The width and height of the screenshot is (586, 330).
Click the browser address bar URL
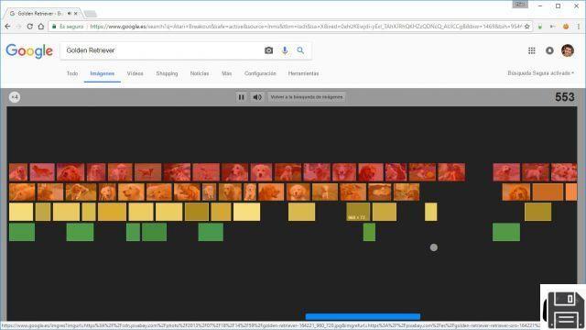point(306,27)
